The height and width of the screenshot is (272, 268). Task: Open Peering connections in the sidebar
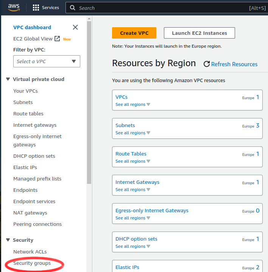coord(37,224)
